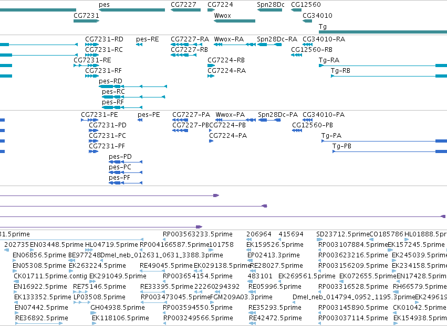This screenshot has width=447, height=326.
Task: Open EST entry 415694
Action: [x=291, y=234]
